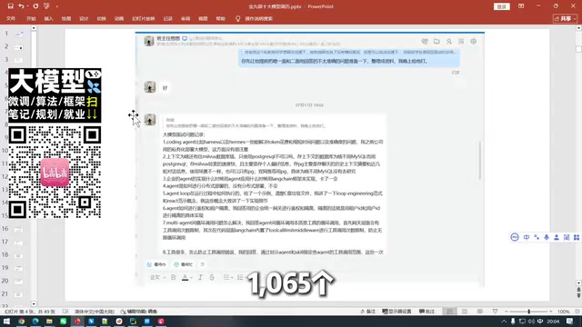582x327 pixels.
Task: Switch to the 开始 ribbon tab
Action: [31, 18]
